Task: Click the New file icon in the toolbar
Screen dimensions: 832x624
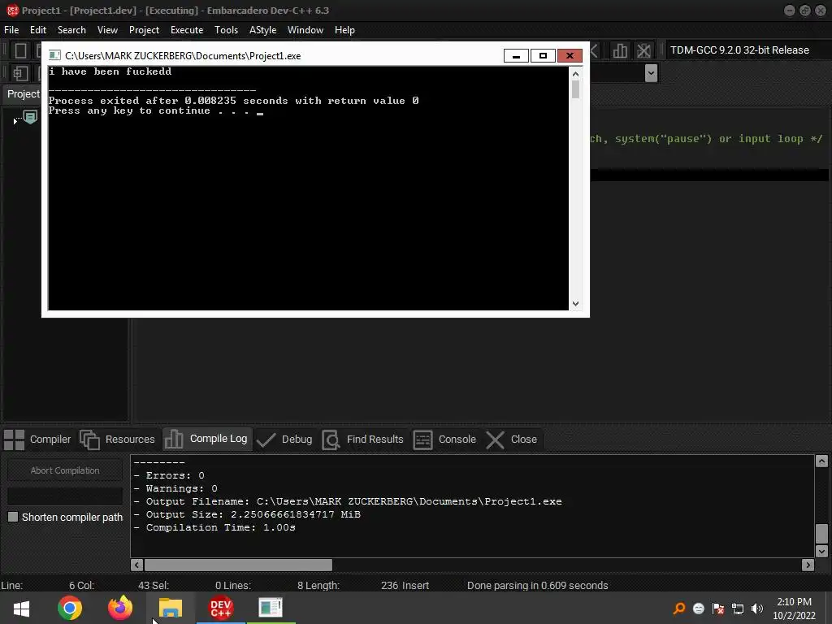Action: coord(20,51)
